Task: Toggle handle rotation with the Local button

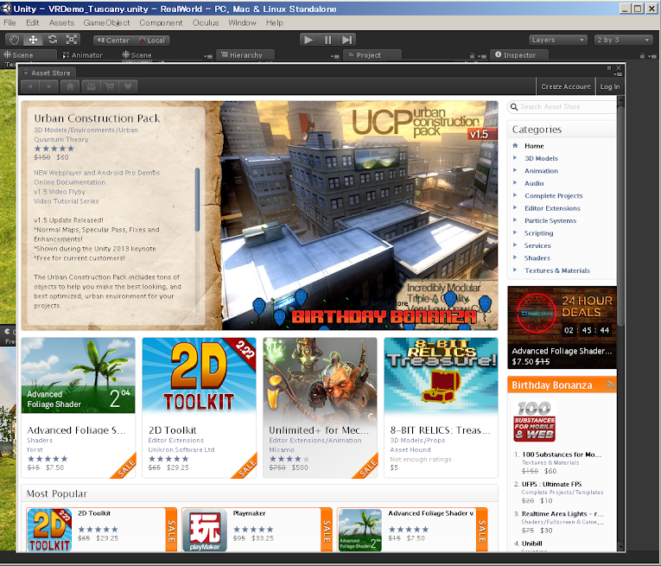Action: 152,41
